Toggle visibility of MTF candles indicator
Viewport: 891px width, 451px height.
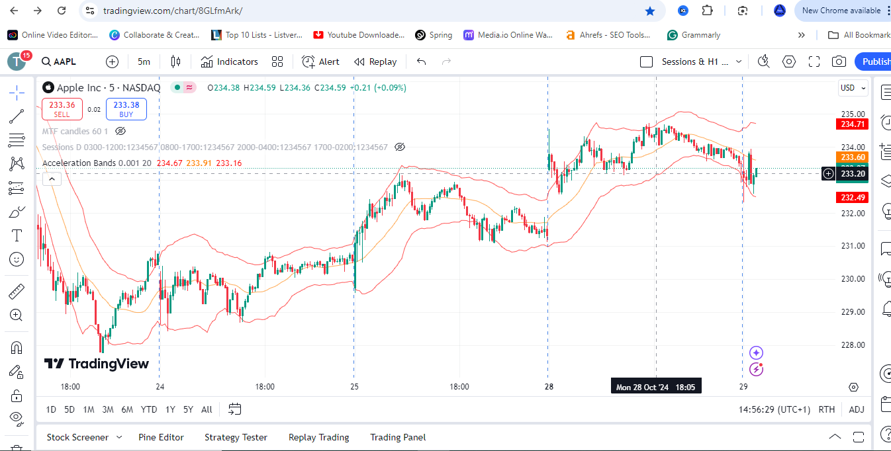pyautogui.click(x=120, y=131)
